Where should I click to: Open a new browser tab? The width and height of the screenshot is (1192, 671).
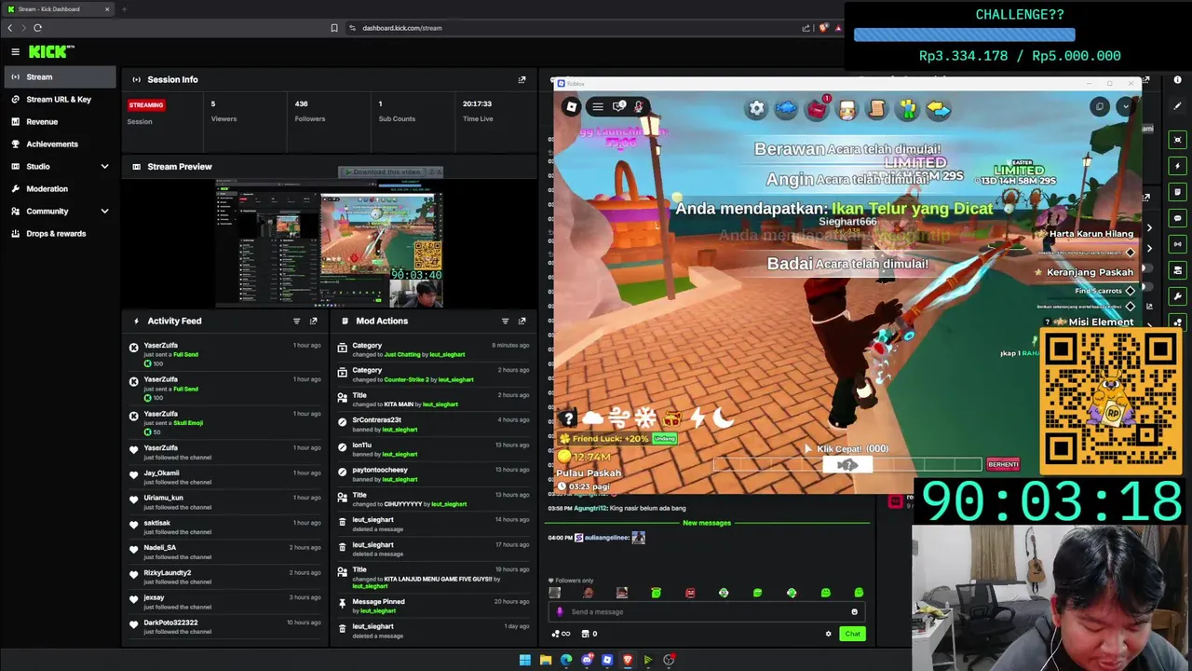coord(124,9)
